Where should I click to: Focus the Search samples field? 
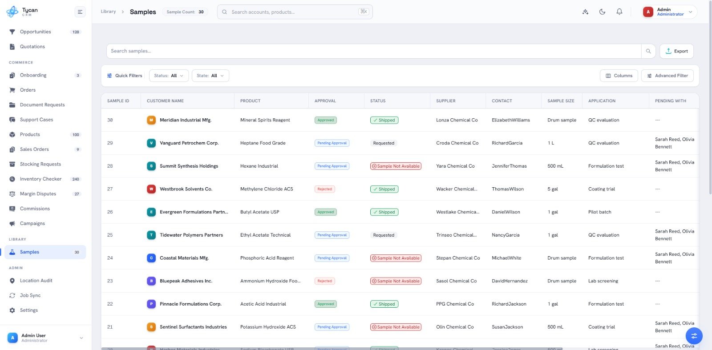(x=374, y=51)
